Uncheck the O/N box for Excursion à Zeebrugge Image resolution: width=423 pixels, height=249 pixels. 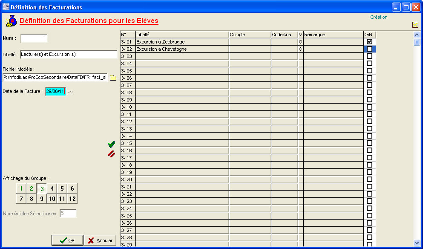tap(369, 42)
